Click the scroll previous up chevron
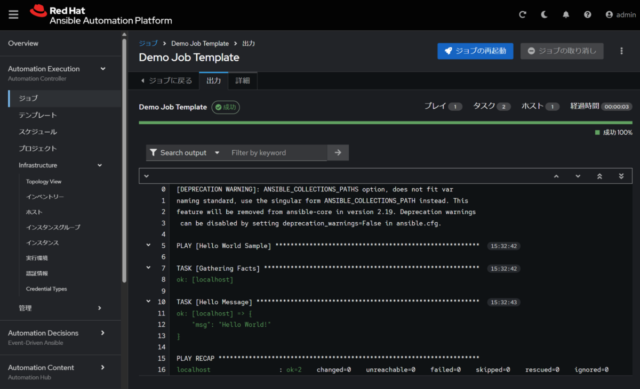The image size is (640, 389). (556, 176)
